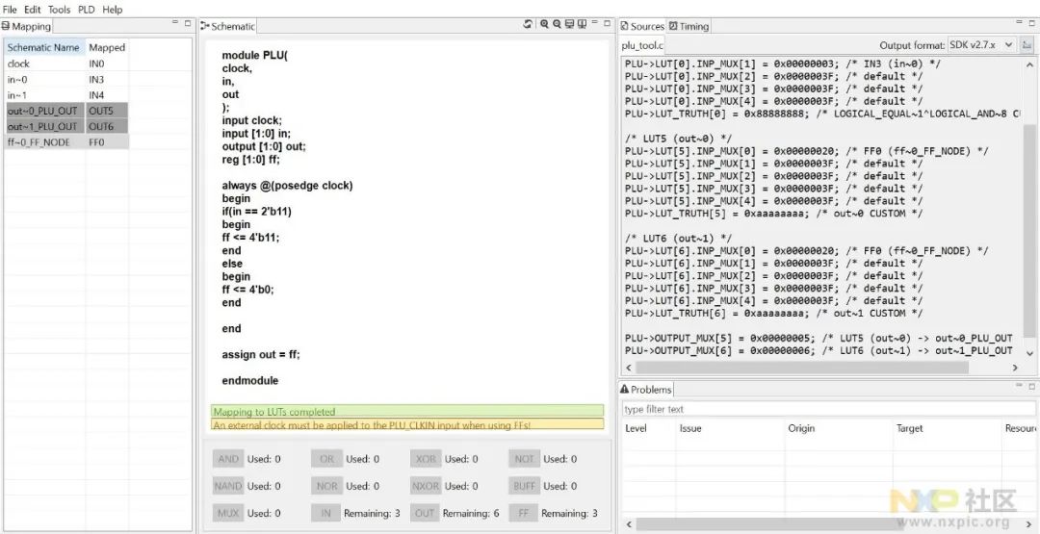
Task: Sort Problems by Target column
Action: 948,429
